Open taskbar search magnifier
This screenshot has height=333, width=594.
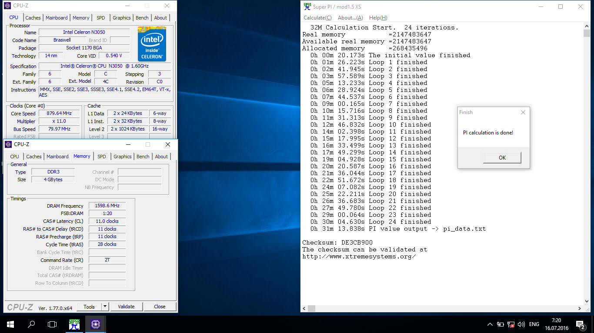tap(31, 324)
